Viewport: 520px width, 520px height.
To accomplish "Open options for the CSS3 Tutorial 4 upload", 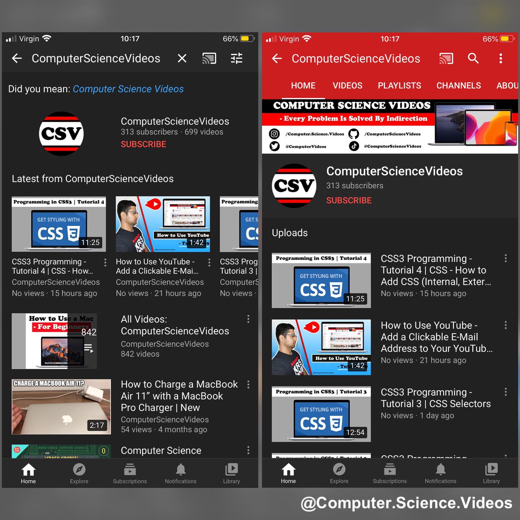I will coord(506,259).
